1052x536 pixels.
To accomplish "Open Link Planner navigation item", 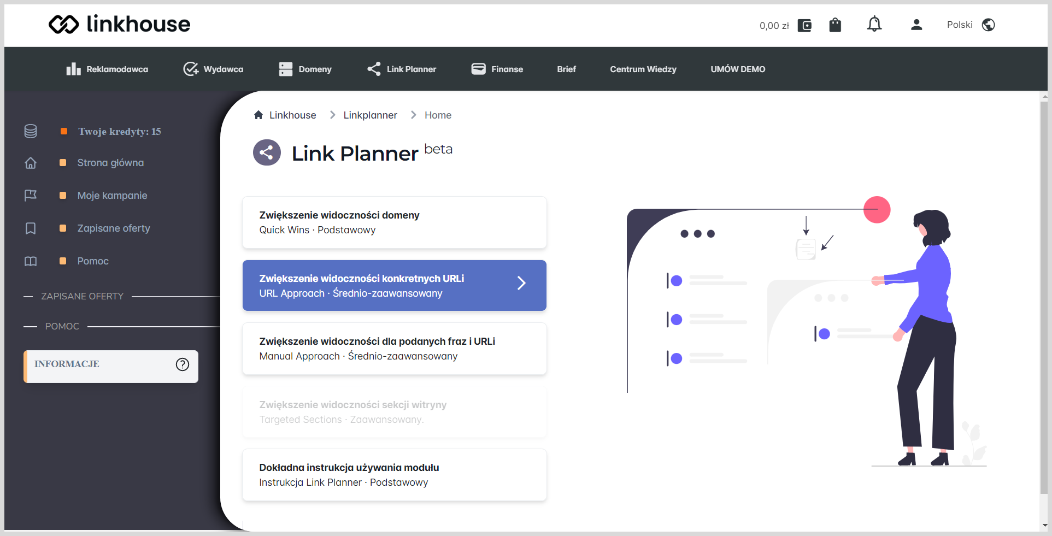I will [402, 69].
